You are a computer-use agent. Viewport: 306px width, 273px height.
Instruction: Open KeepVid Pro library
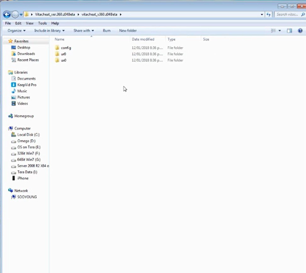[x=26, y=85]
